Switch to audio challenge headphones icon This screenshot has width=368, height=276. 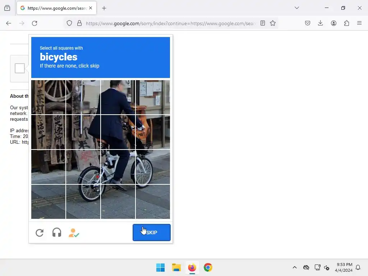click(57, 233)
